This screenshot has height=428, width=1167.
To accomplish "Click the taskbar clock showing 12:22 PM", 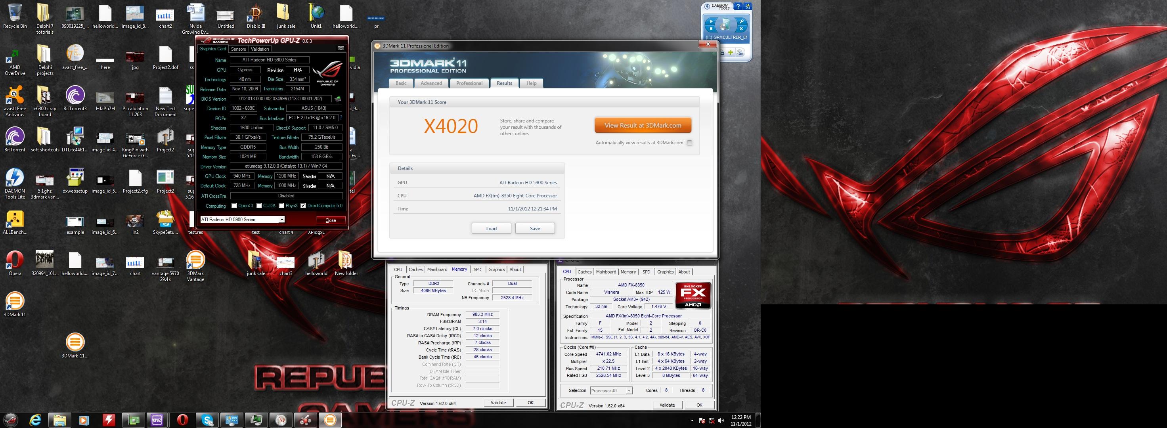I will pos(741,420).
